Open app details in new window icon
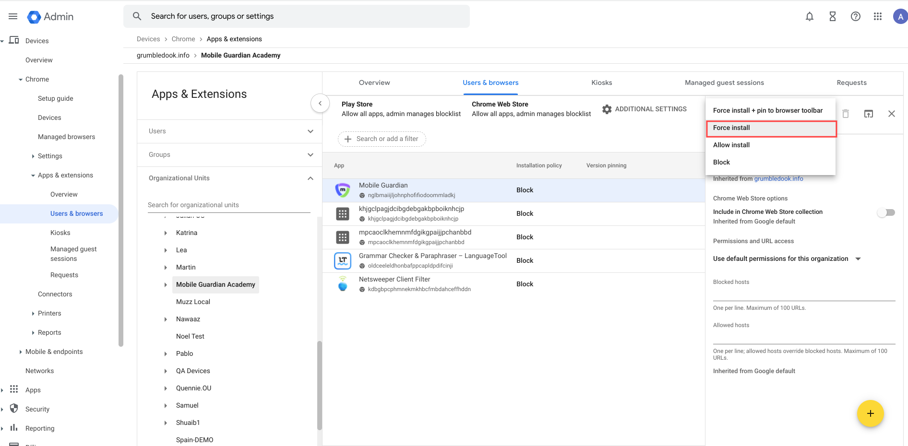This screenshot has height=446, width=908. [x=869, y=114]
